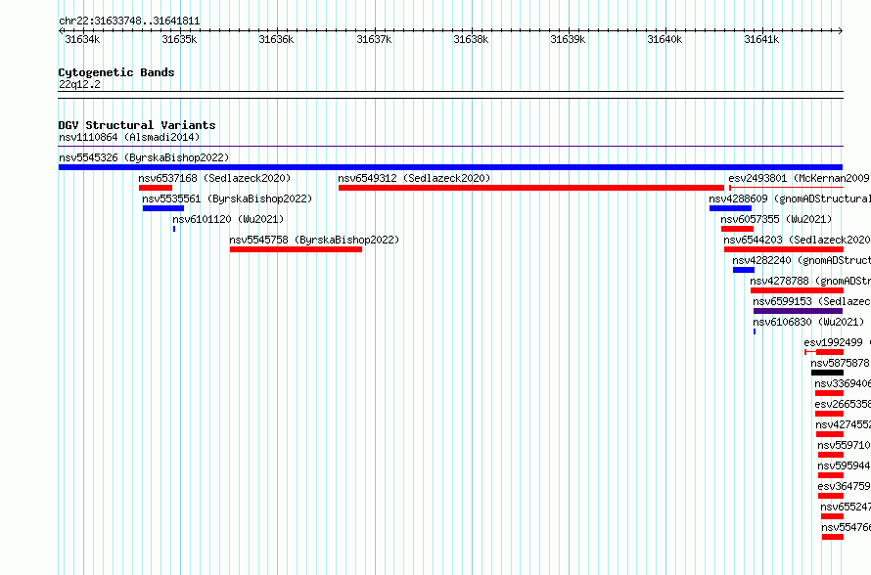Select the 22q12.2 band label

tap(79, 84)
